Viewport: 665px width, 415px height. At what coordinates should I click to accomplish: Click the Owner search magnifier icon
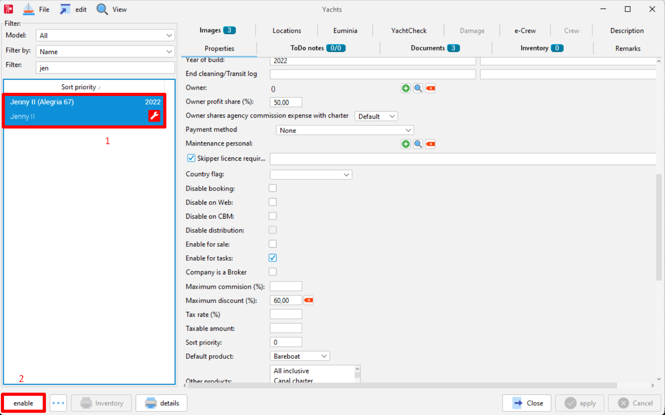(418, 88)
